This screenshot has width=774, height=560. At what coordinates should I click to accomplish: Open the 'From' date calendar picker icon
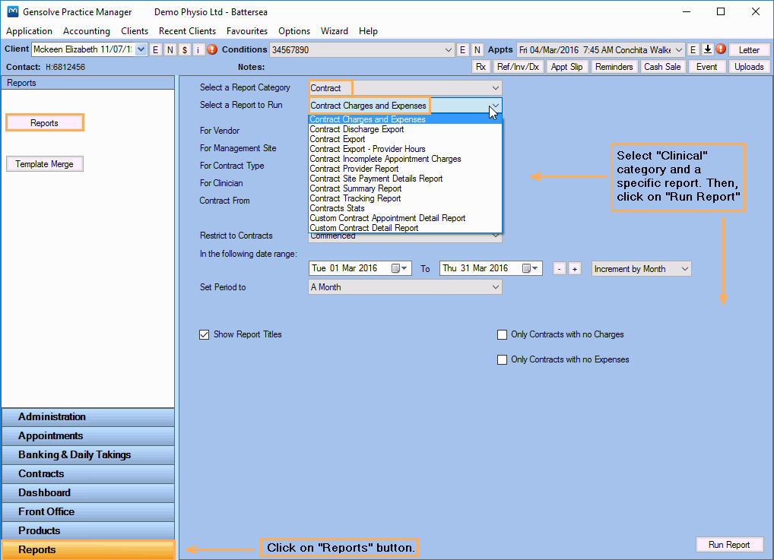tap(399, 268)
